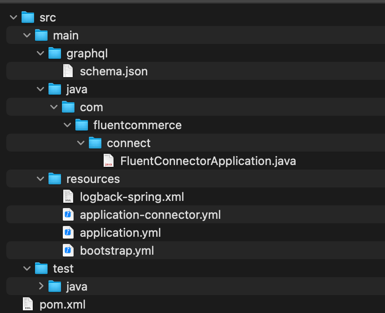Select the pom.xml file name

pyautogui.click(x=63, y=304)
